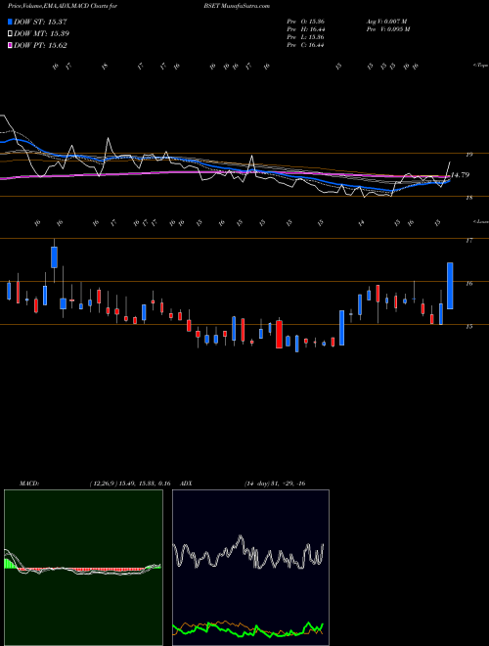Click the magenta DOW PT legend swatch
The height and width of the screenshot is (646, 489).
pos(10,46)
